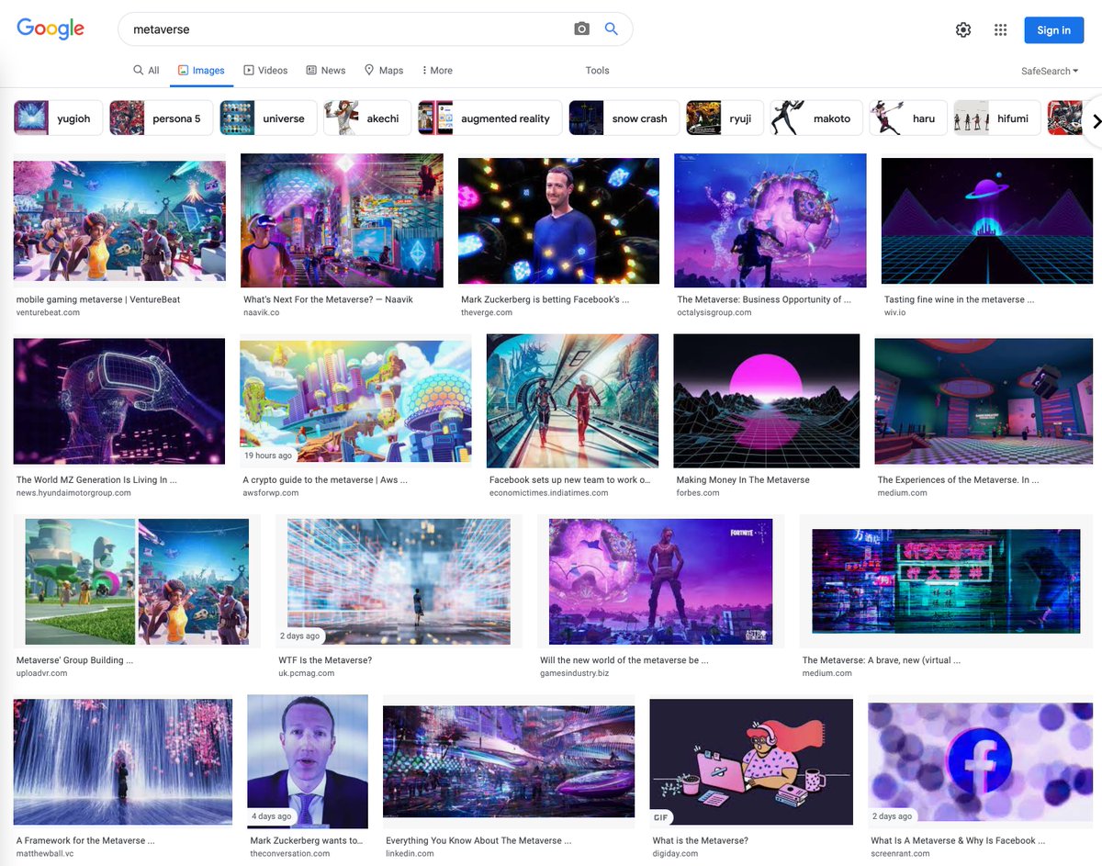
Task: Select the yugioh suggestion chip
Action: point(58,118)
